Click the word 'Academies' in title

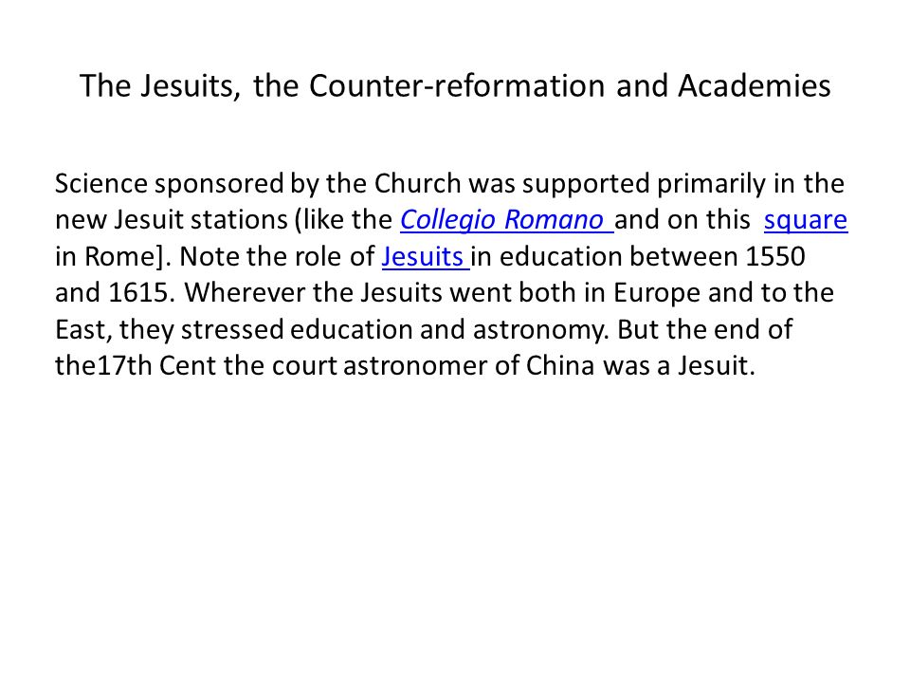(x=754, y=84)
